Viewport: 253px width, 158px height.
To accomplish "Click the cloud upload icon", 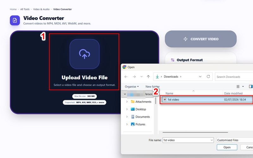I will coord(84,54).
